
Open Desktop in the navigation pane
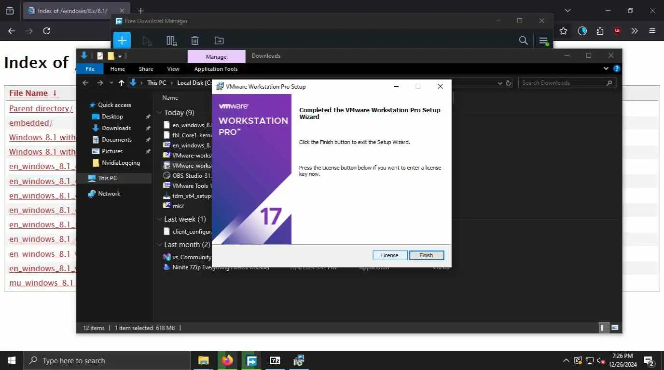(112, 117)
